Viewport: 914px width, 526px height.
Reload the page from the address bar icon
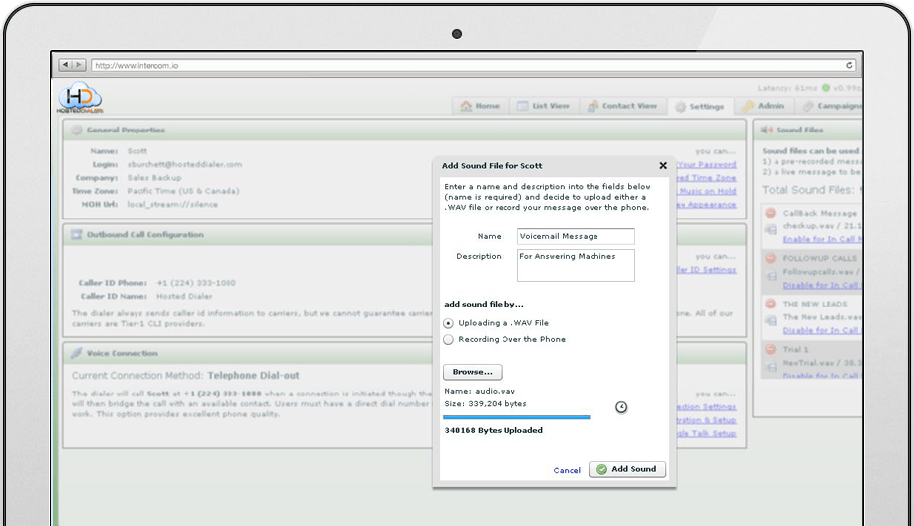pyautogui.click(x=850, y=65)
